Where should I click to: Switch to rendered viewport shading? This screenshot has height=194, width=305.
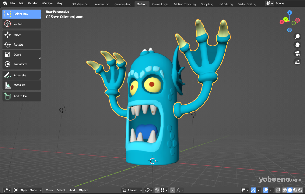[300, 190]
